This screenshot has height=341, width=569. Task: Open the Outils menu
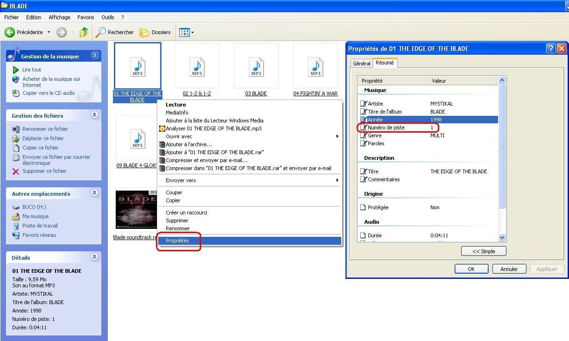107,17
